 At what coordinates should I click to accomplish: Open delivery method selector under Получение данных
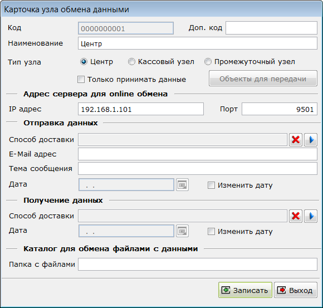(x=311, y=216)
